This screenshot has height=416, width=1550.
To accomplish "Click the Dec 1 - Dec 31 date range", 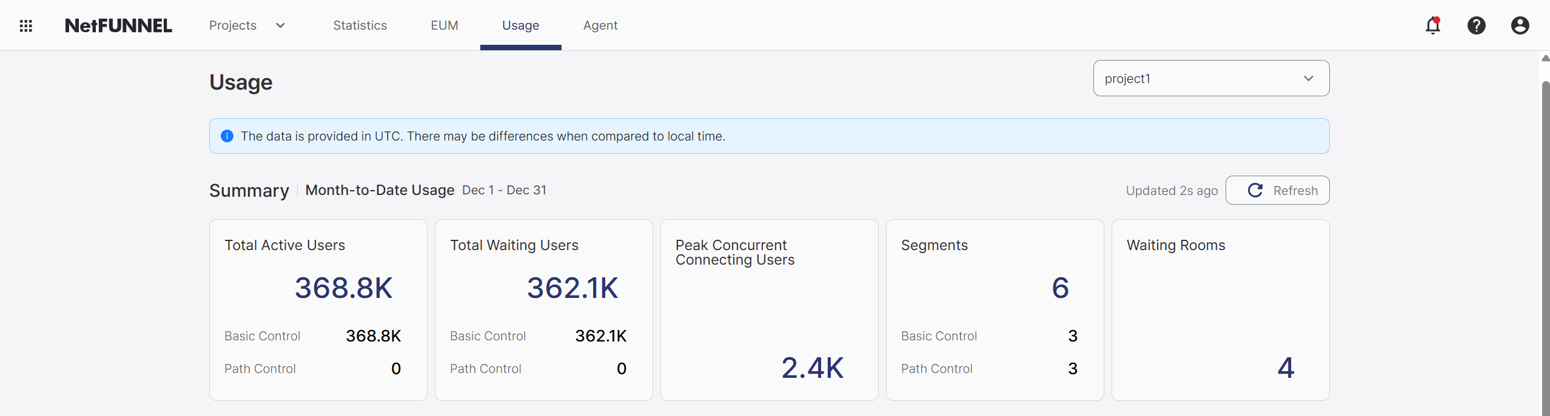I will pyautogui.click(x=504, y=190).
